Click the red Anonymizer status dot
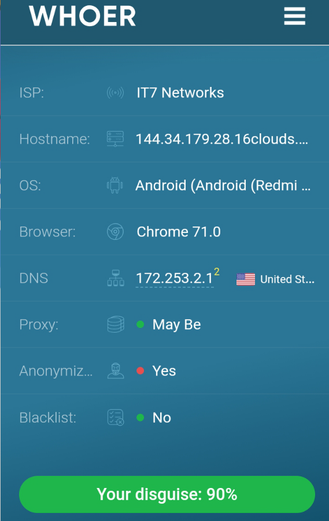Screen dimensions: 329x521 (x=141, y=371)
